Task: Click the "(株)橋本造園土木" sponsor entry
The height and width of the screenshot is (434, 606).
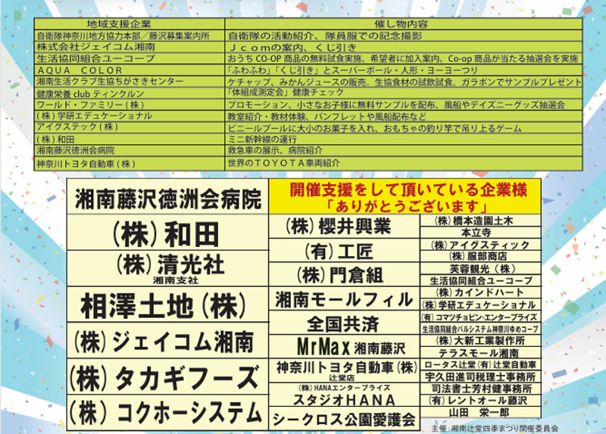Action: [480, 220]
